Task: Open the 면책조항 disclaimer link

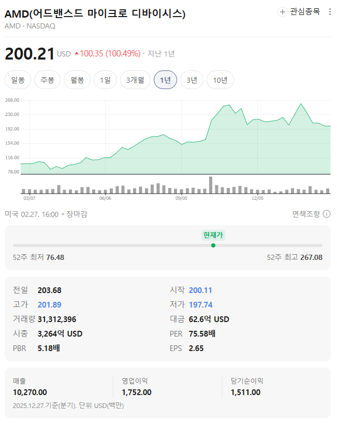Action: (x=306, y=214)
